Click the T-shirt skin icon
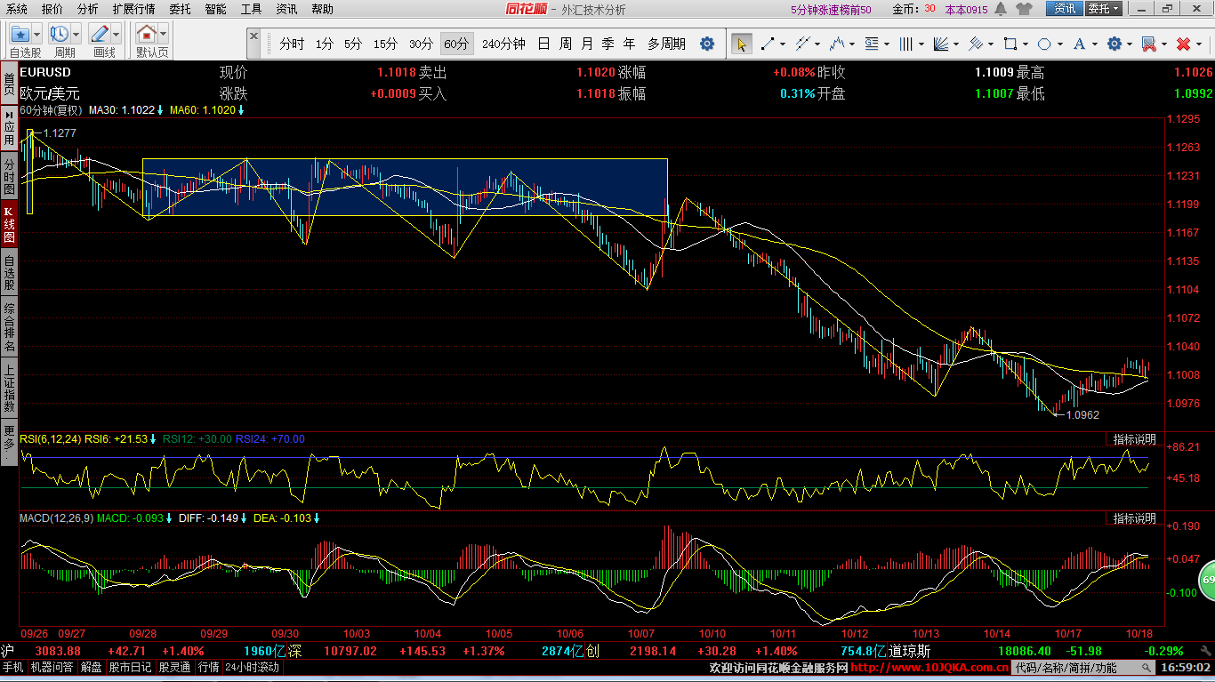 [1025, 9]
